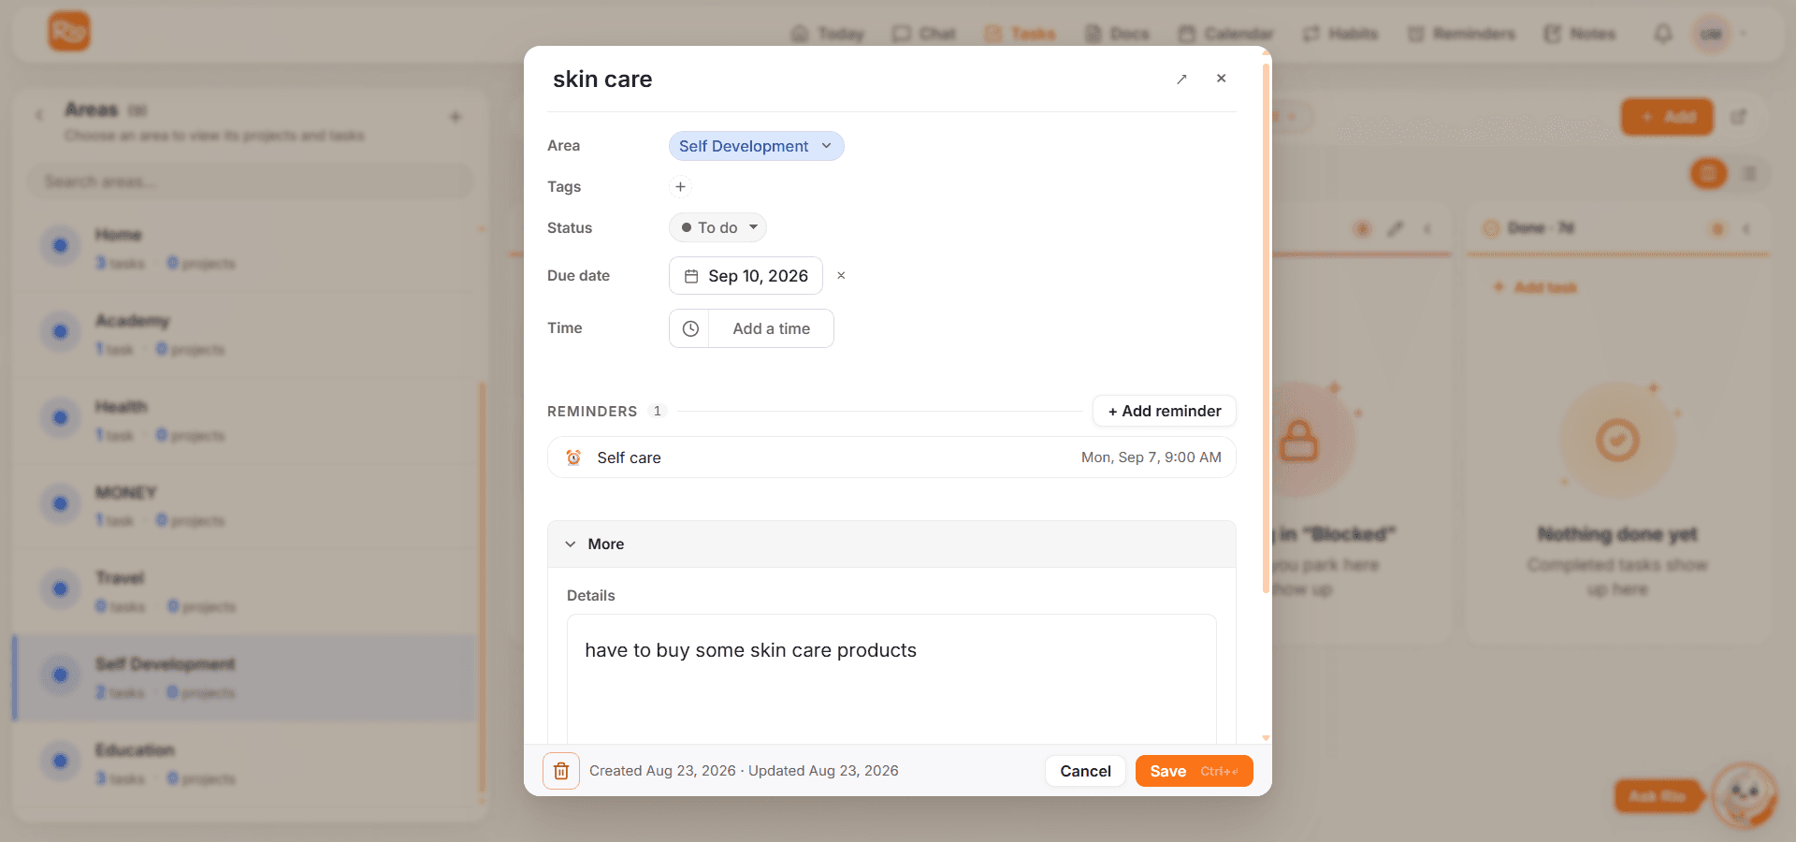Open the Reminders tab

pyautogui.click(x=1461, y=34)
